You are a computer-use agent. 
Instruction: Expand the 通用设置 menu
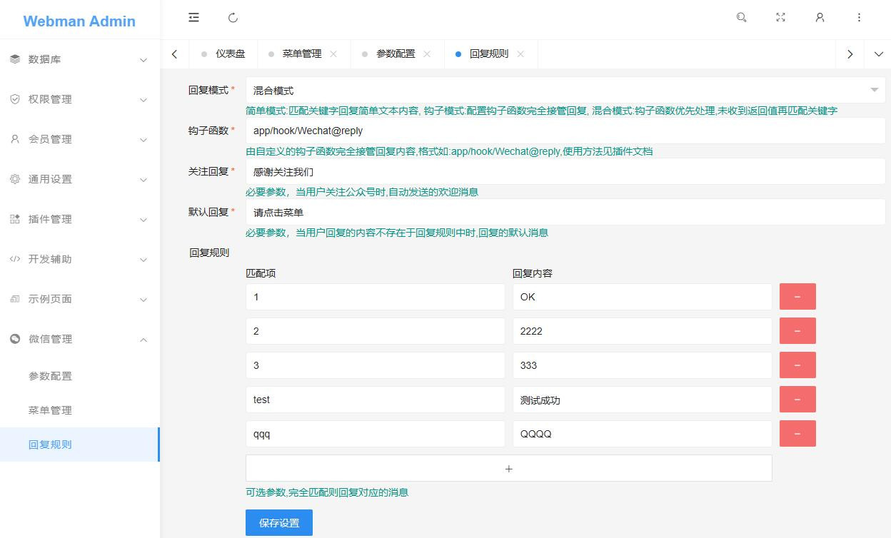[144, 180]
